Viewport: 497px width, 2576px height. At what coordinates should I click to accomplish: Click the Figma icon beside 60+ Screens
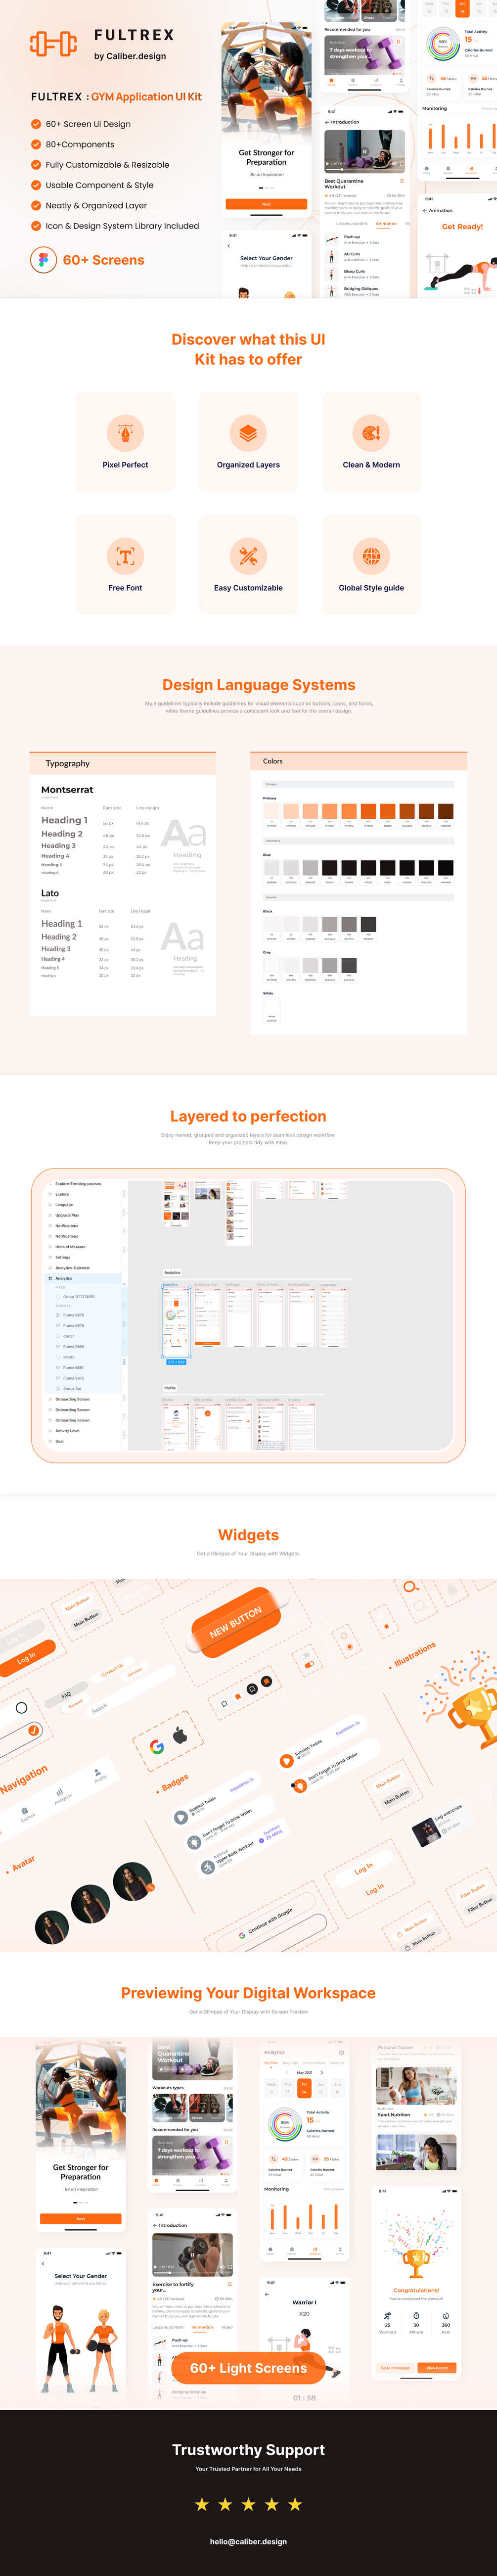(43, 260)
